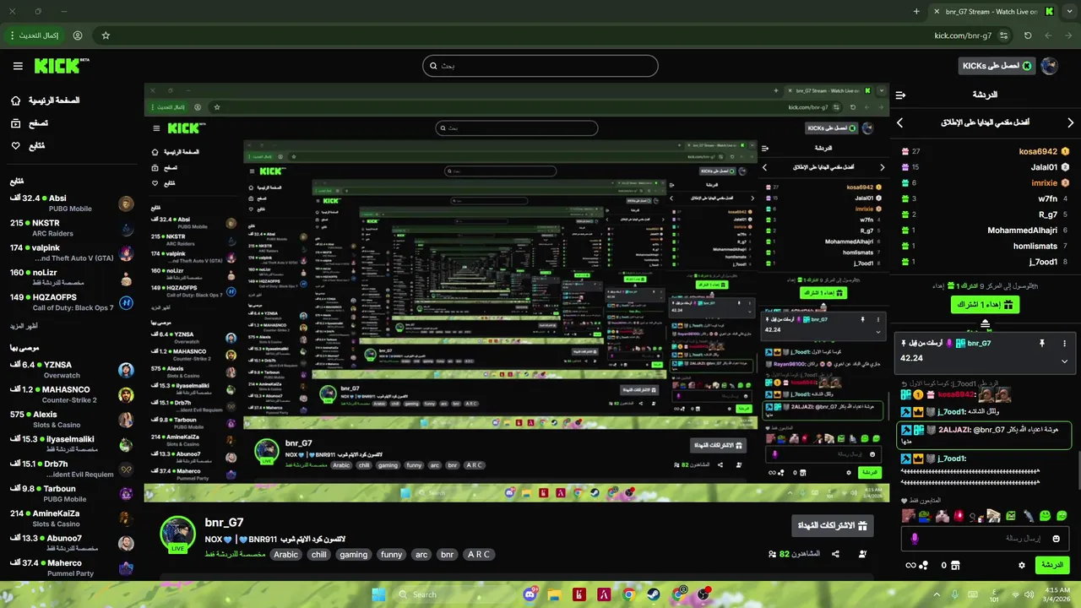Insert the red siren emote in quick row
This screenshot has width=1081, height=608.
click(x=959, y=515)
